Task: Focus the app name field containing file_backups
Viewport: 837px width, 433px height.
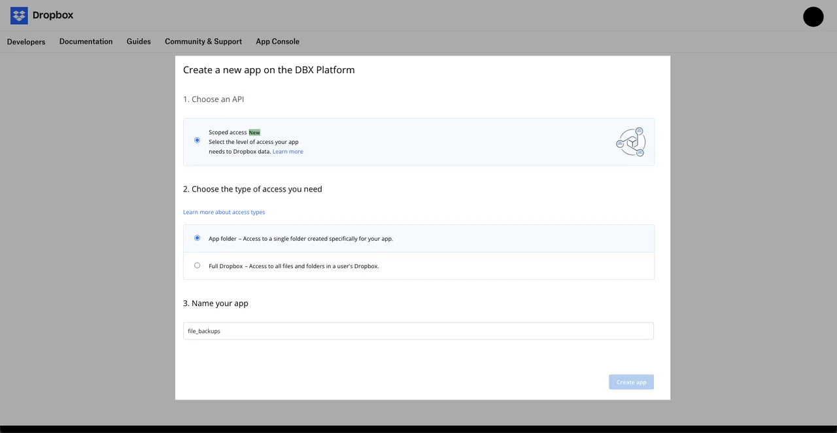Action: coord(418,331)
